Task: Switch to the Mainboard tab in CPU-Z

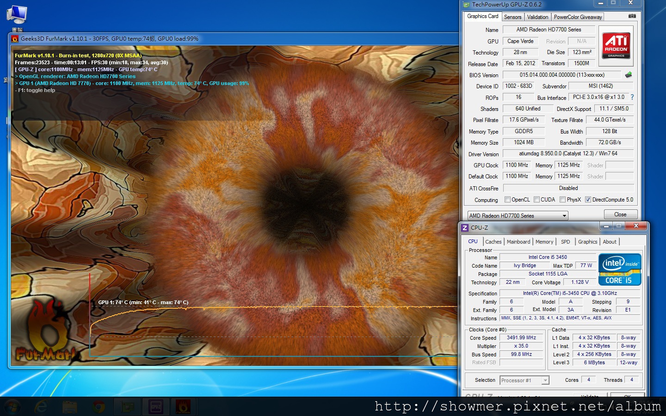Action: coord(518,242)
